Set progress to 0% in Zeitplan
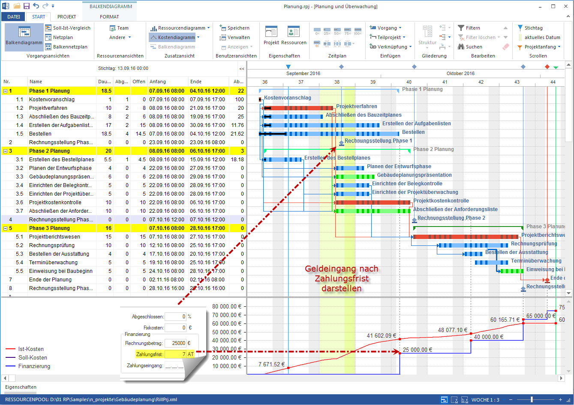The width and height of the screenshot is (574, 405). pos(317,30)
